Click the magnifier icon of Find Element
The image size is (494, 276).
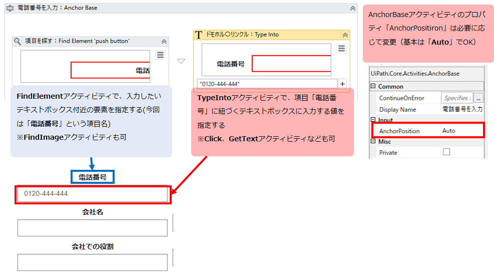point(18,41)
